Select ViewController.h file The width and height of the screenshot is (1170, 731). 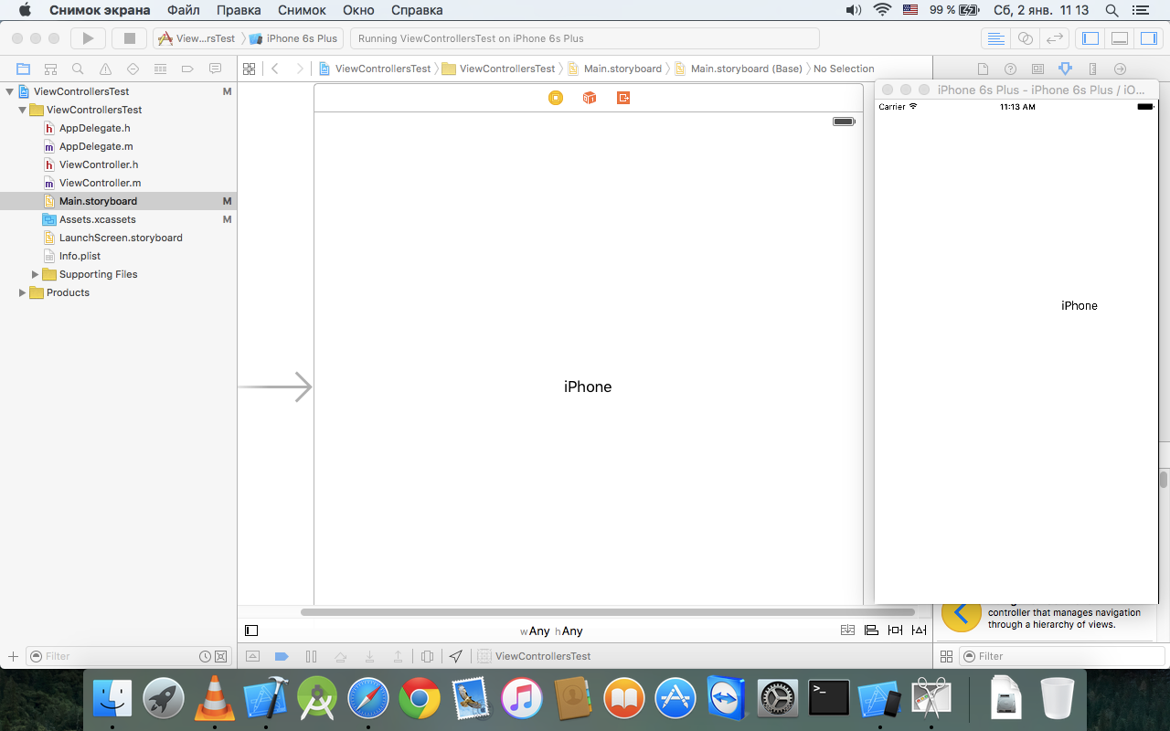(x=99, y=164)
